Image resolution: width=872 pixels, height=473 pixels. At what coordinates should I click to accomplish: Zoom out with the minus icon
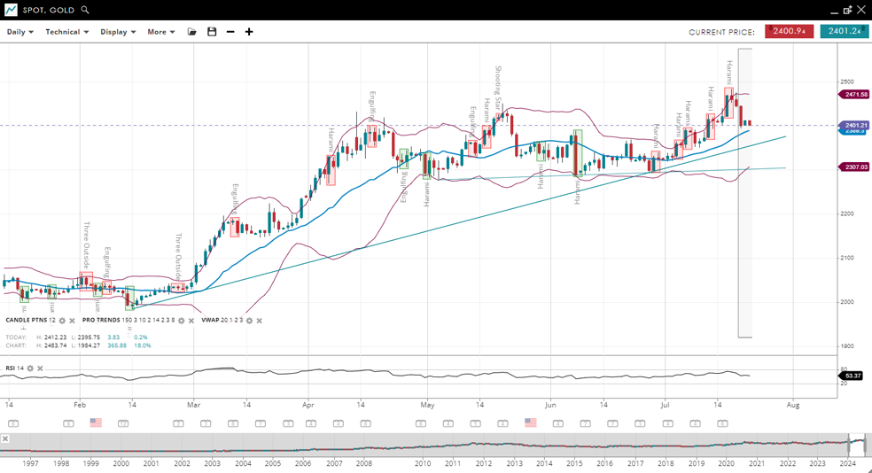click(x=230, y=32)
